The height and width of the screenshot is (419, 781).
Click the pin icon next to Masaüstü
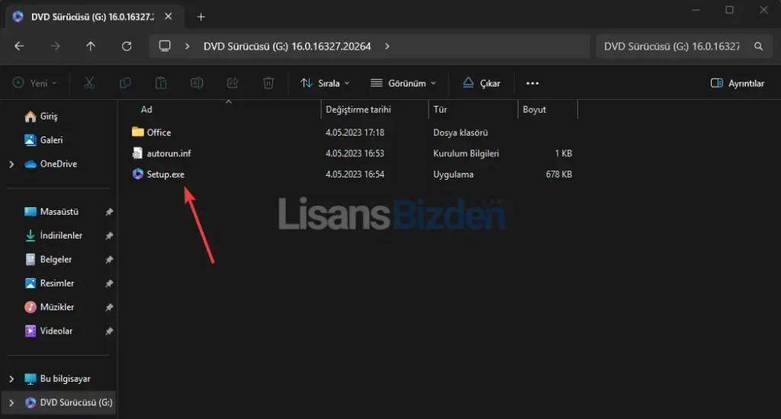(x=109, y=212)
